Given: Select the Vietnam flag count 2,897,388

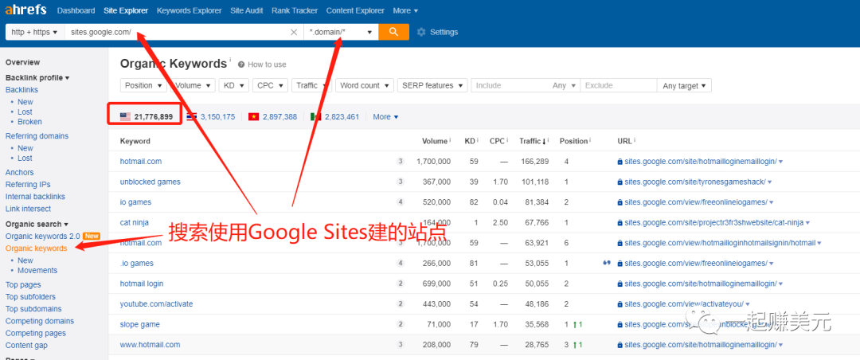Looking at the screenshot, I should [x=272, y=116].
